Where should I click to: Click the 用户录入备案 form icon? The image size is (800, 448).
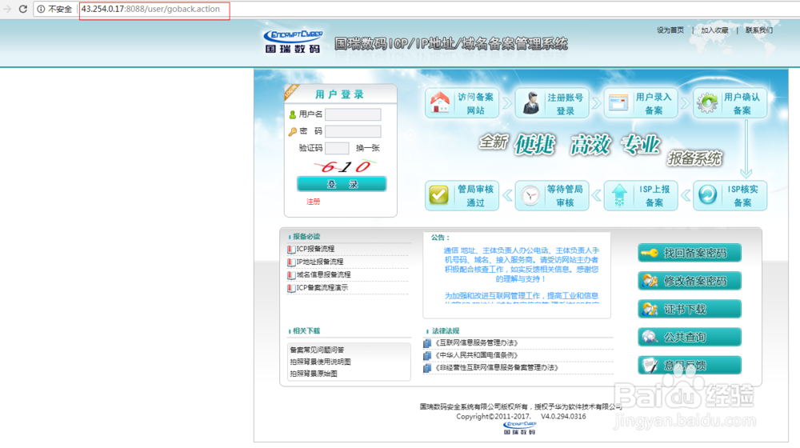618,103
